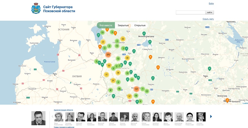Click the orange 876 cluster marker
248x128 pixels.
pyautogui.click(x=108, y=54)
